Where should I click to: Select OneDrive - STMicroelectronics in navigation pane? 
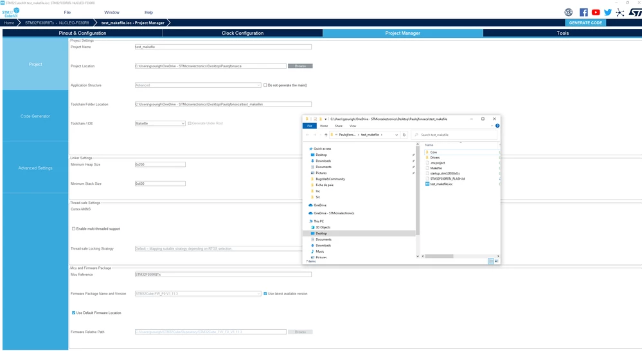click(334, 213)
